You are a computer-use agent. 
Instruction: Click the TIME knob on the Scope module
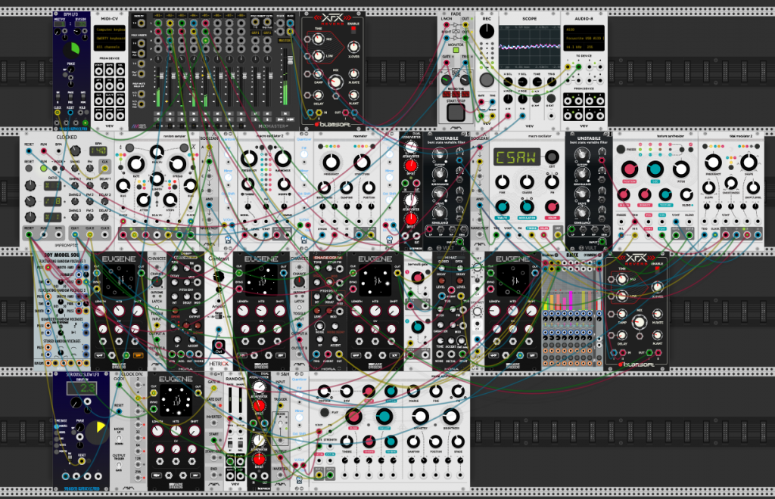(537, 82)
